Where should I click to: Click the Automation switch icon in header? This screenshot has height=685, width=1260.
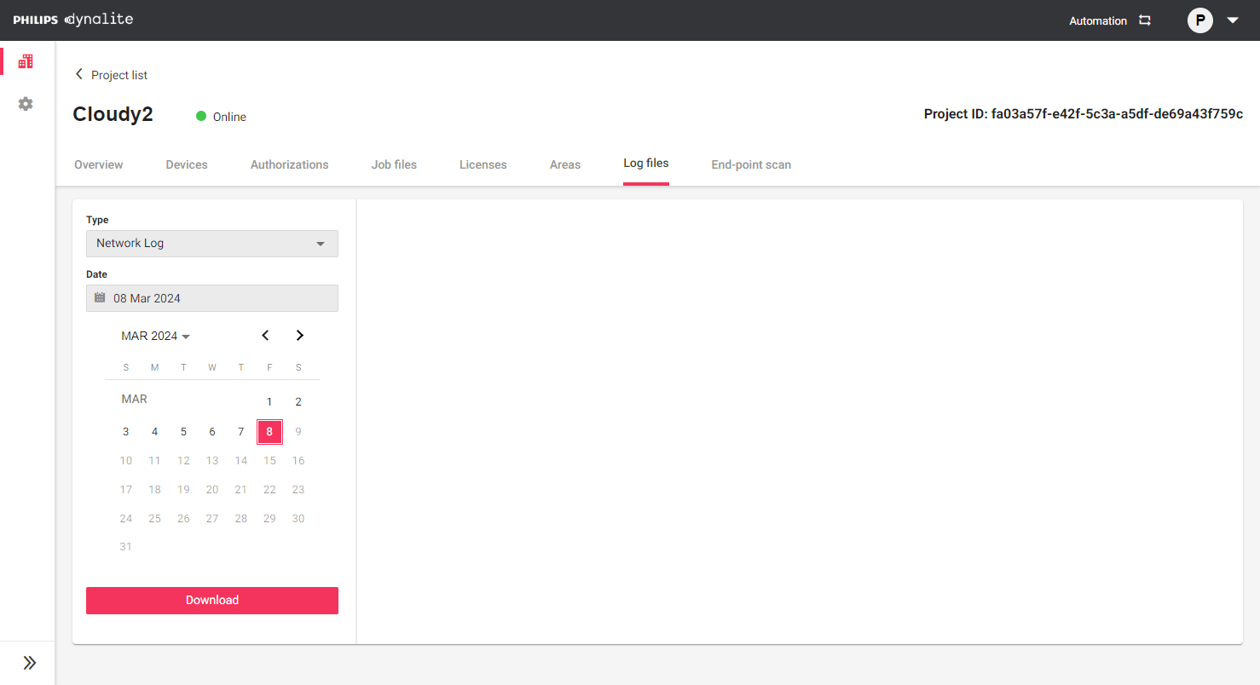tap(1145, 20)
